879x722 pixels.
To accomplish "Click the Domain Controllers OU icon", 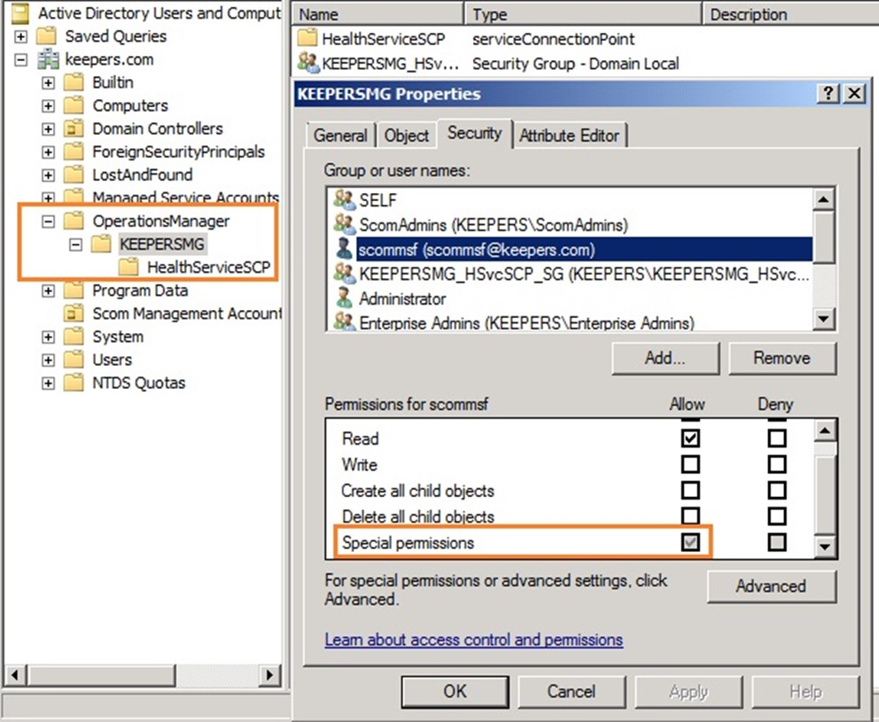I will [74, 128].
